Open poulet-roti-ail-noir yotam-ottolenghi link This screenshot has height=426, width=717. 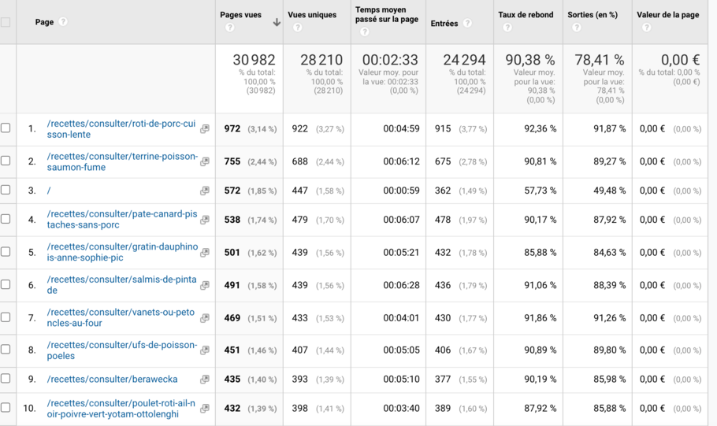(x=121, y=408)
